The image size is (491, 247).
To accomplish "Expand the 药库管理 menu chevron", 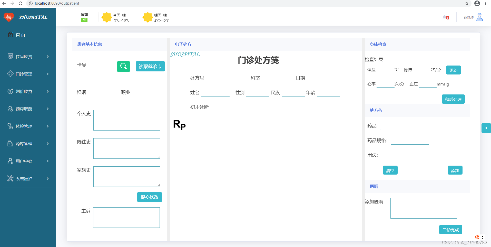I will (x=48, y=144).
